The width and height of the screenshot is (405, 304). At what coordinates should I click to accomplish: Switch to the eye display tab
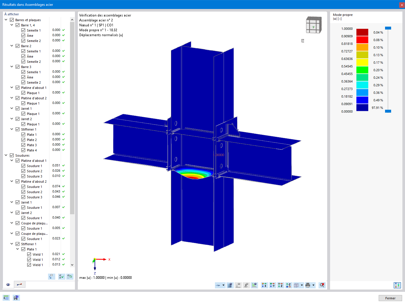click(8, 285)
